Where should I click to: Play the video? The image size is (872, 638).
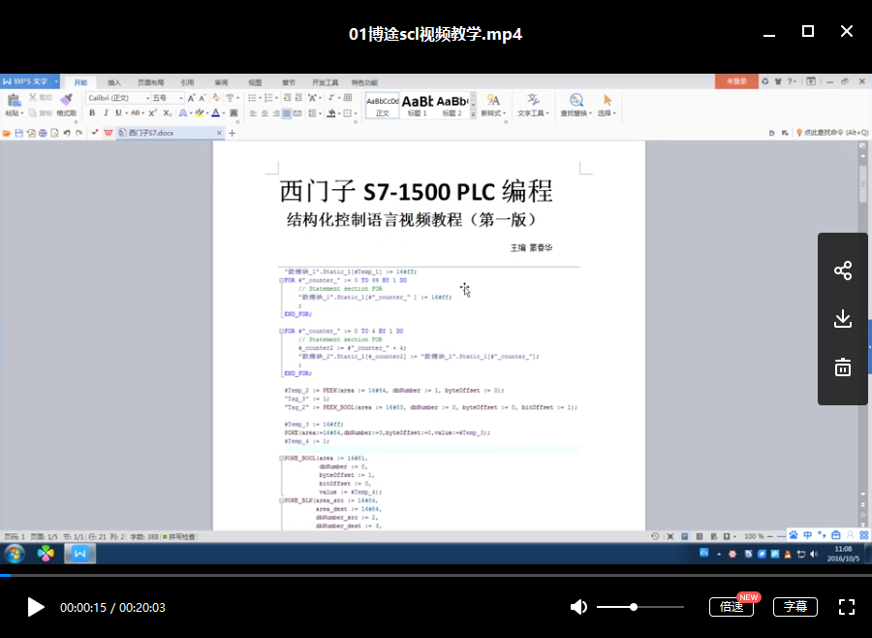pos(36,607)
